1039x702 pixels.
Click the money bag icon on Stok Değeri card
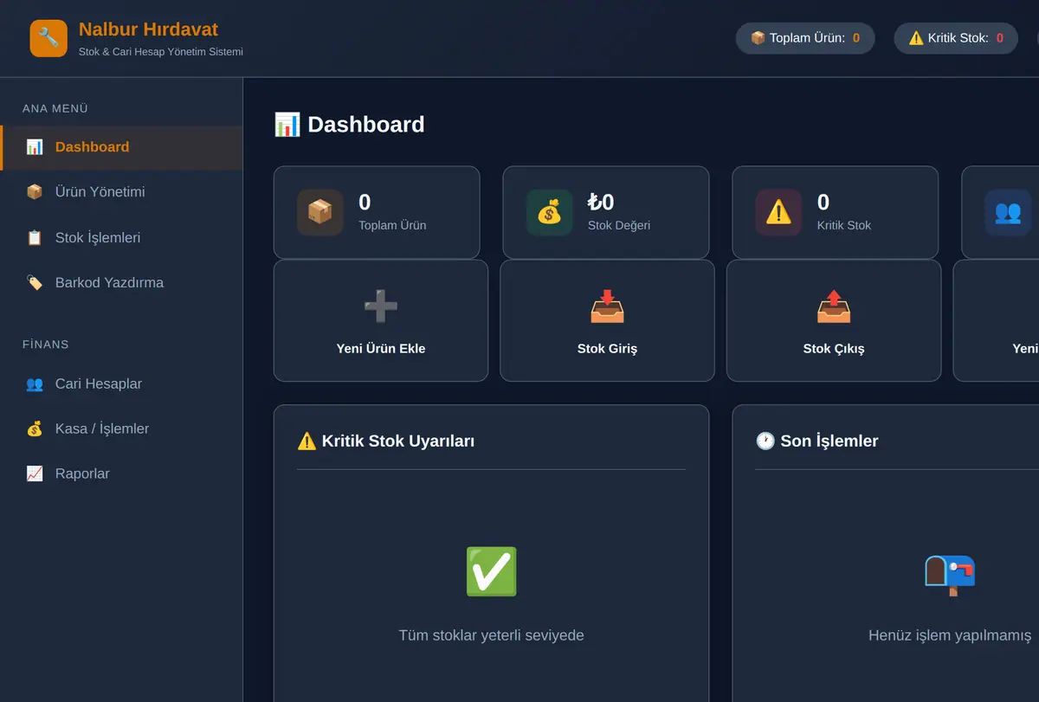click(x=550, y=212)
